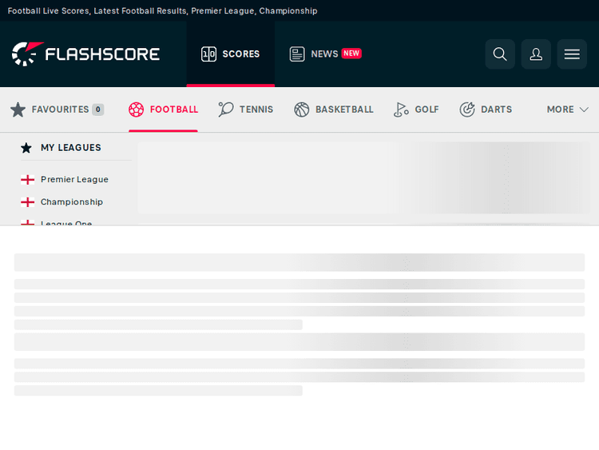Viewport: 599px width, 450px height.
Task: Click the Scores scoreboard icon
Action: (208, 54)
